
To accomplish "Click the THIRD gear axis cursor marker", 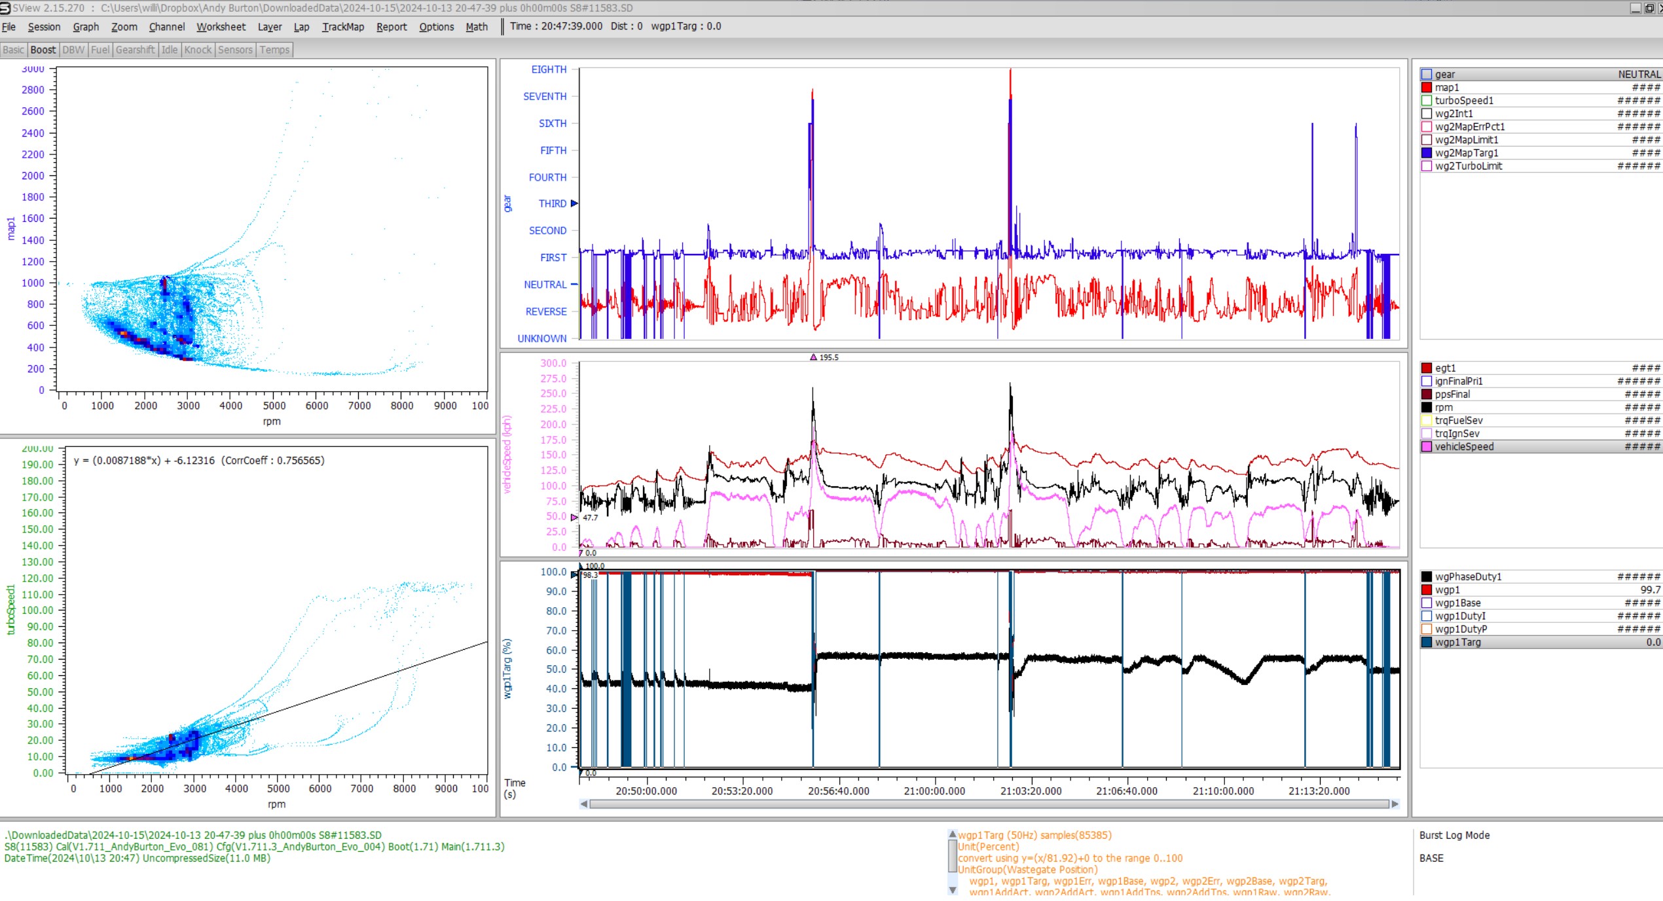I will point(574,203).
